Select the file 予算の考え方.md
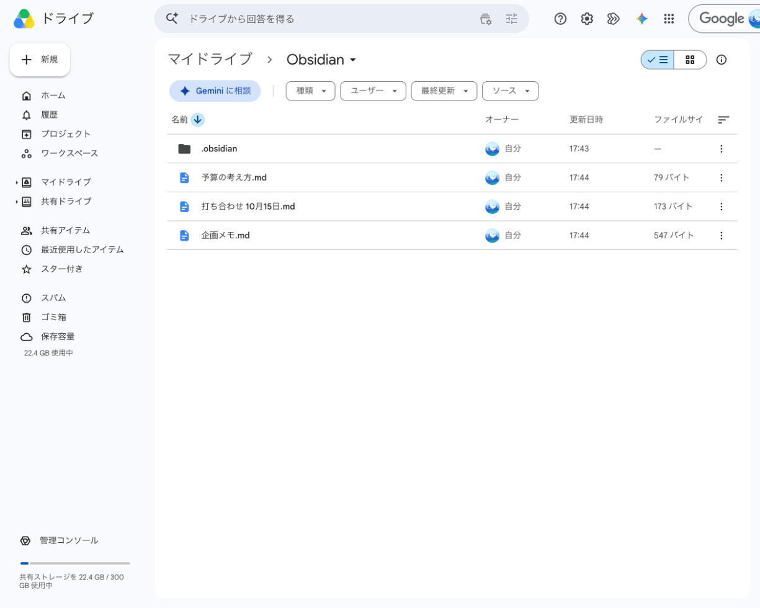The height and width of the screenshot is (608, 760). tap(234, 177)
